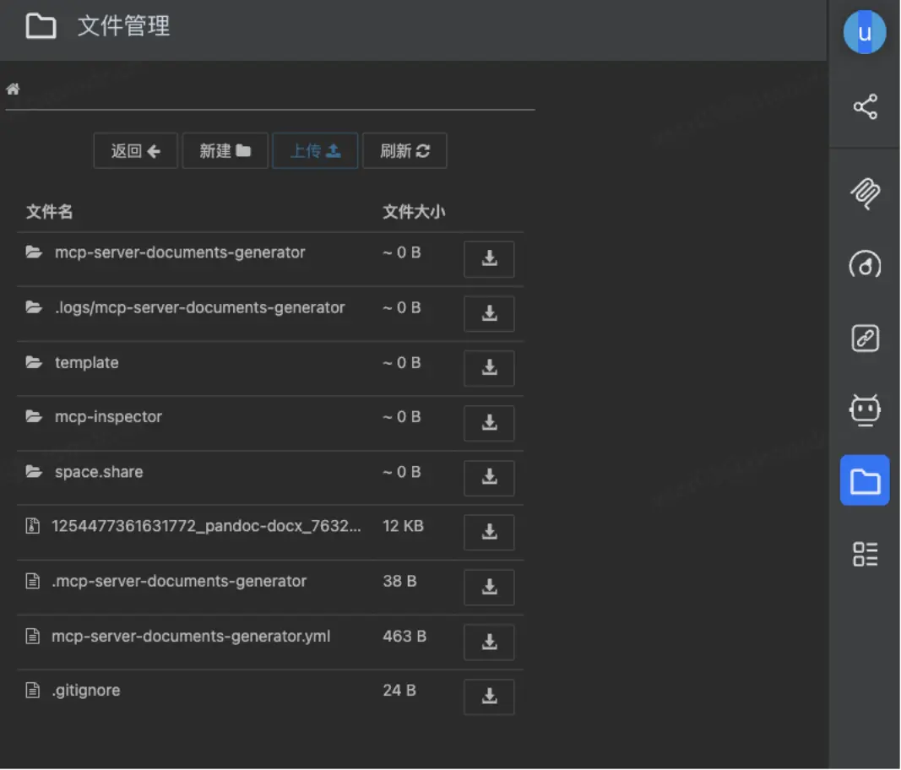
Task: Download the template folder
Action: 489,368
